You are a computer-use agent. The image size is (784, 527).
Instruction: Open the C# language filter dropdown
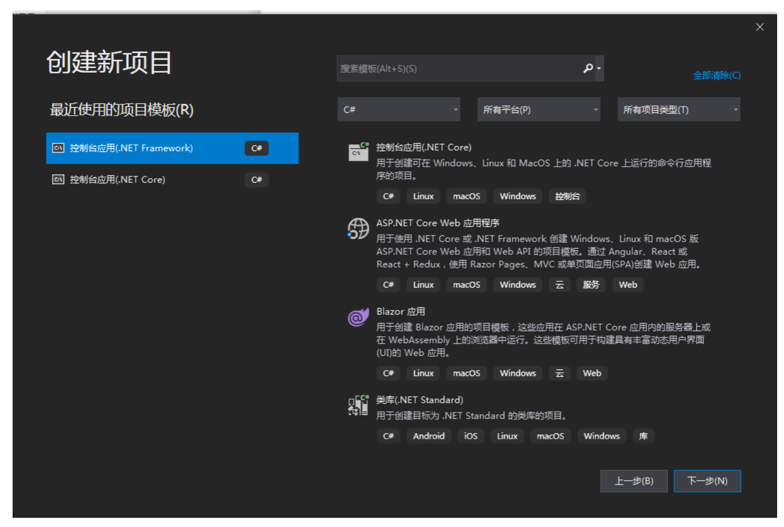pos(399,109)
